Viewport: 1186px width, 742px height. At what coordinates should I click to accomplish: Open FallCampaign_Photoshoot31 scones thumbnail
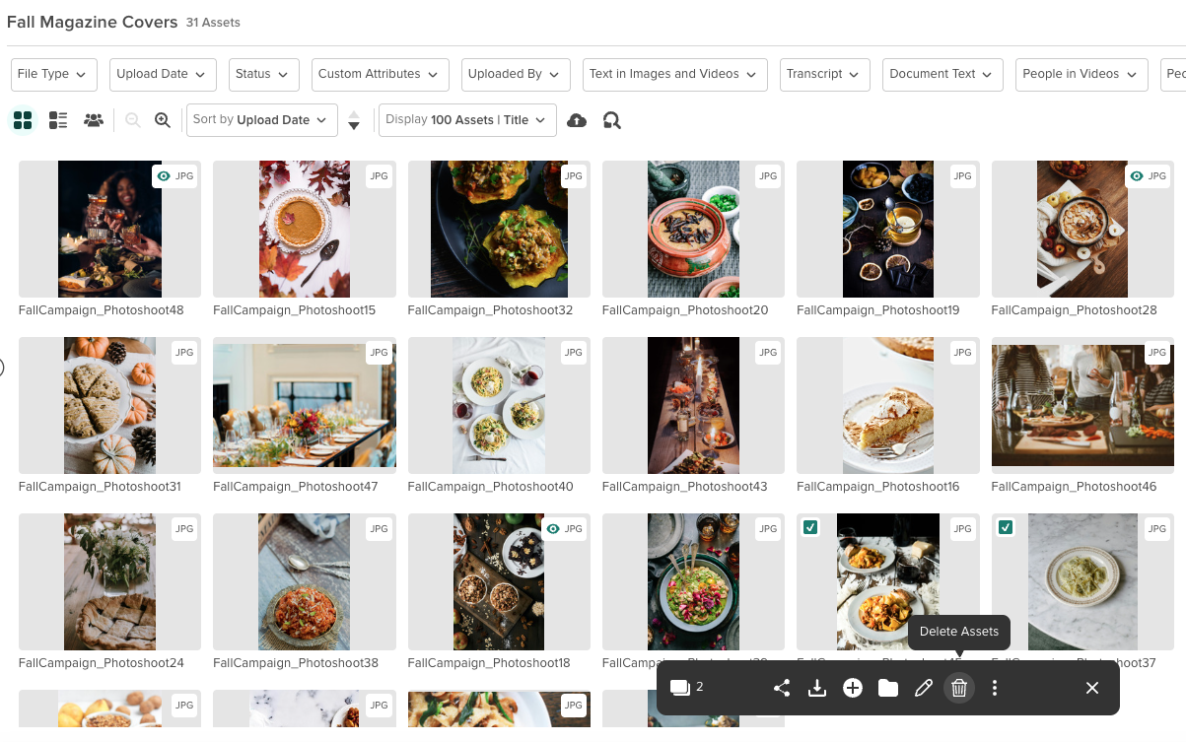pos(109,406)
